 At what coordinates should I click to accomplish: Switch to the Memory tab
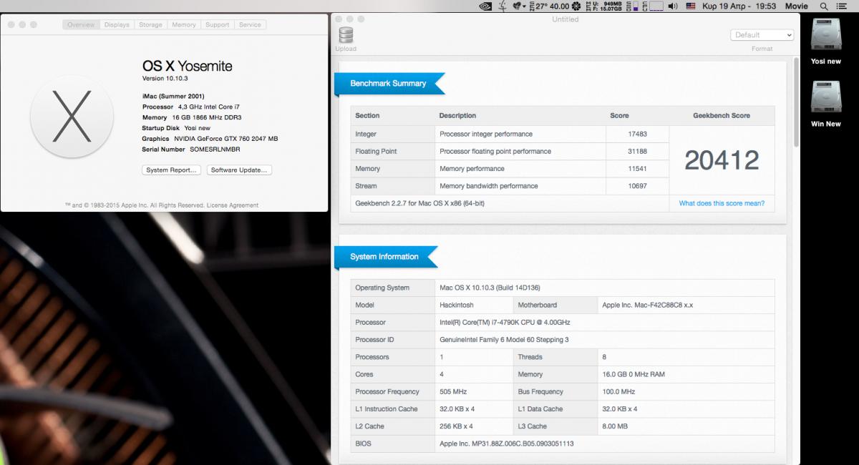184,24
